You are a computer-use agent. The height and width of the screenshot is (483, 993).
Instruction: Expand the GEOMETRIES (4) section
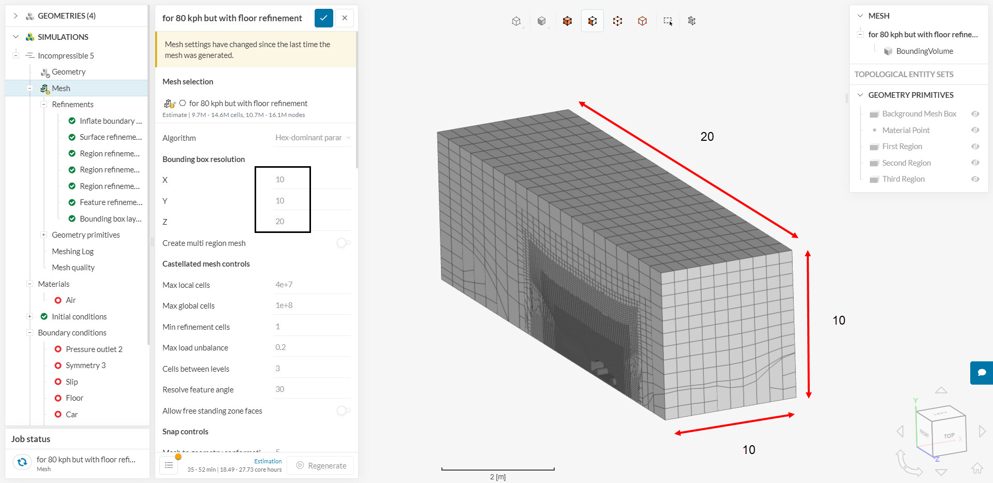[16, 16]
